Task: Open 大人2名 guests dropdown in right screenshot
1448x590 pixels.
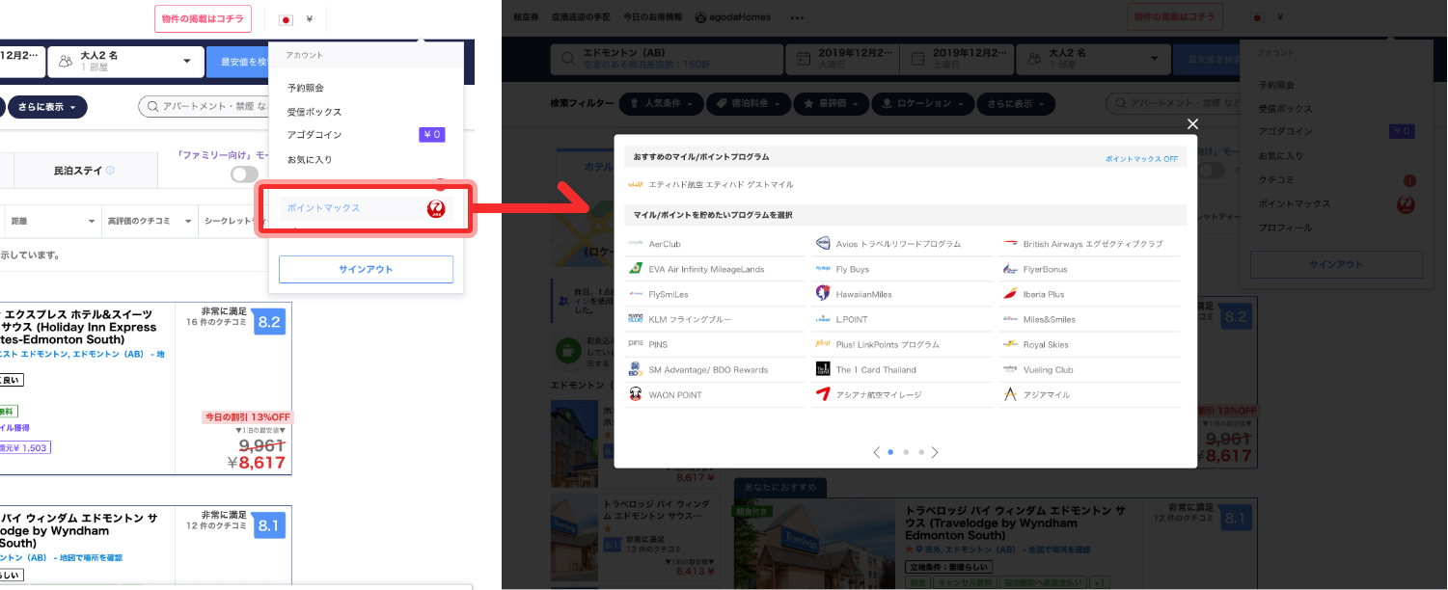Action: click(x=1093, y=59)
